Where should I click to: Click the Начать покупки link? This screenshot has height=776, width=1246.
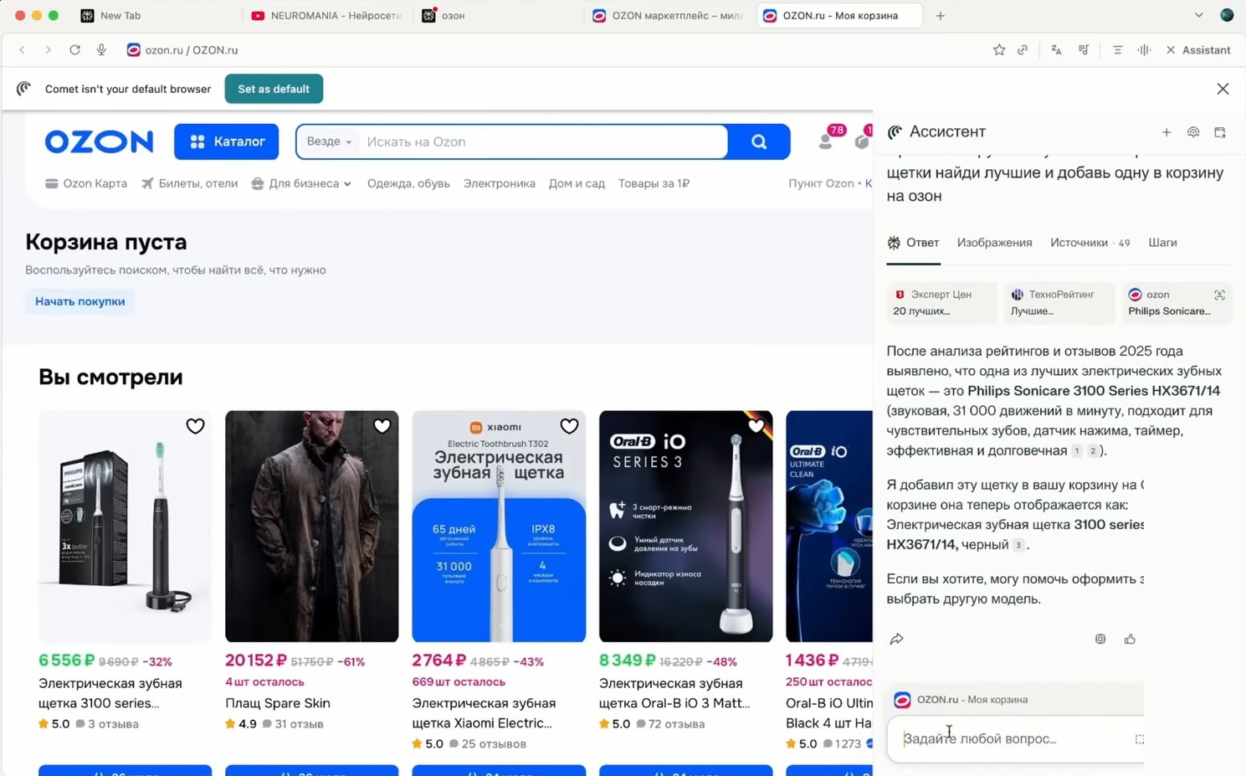(x=79, y=301)
